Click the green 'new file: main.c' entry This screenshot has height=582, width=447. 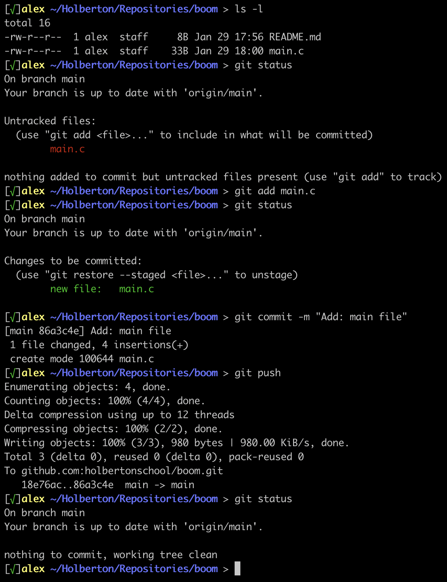click(x=102, y=289)
